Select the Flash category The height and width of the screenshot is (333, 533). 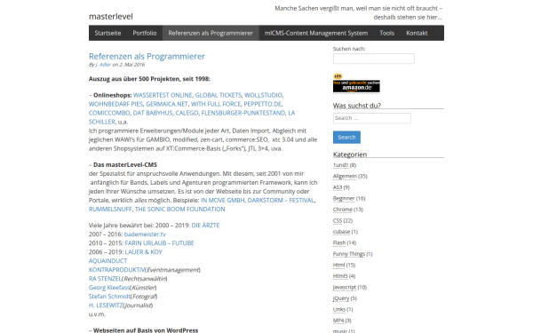(339, 242)
